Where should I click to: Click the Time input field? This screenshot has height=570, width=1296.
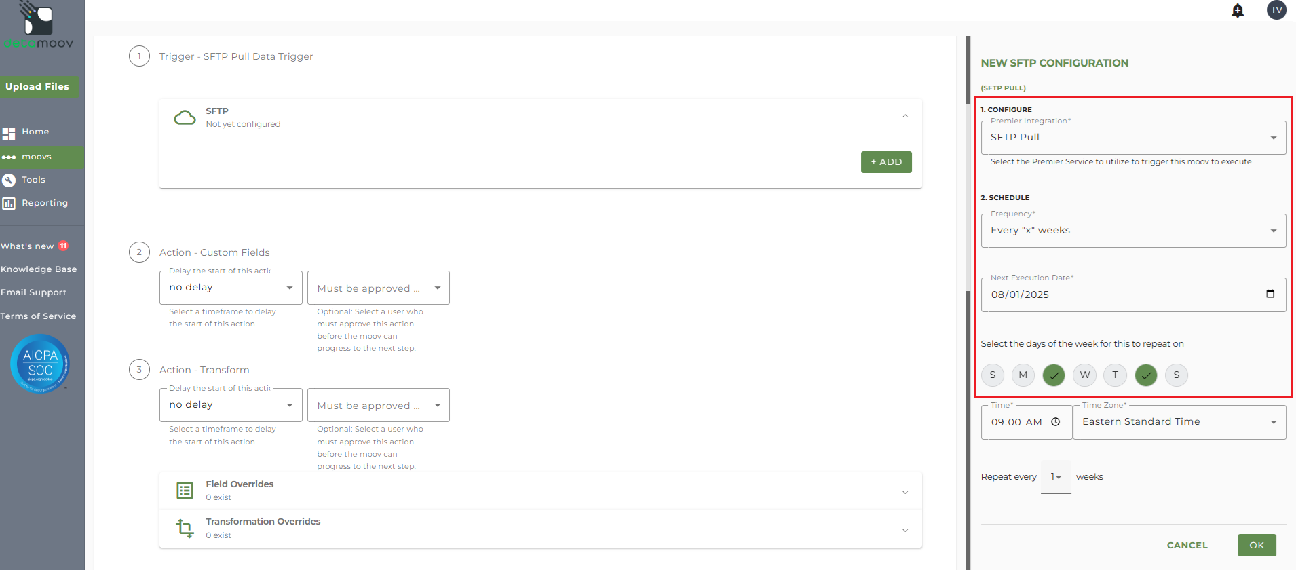[x=1026, y=422]
